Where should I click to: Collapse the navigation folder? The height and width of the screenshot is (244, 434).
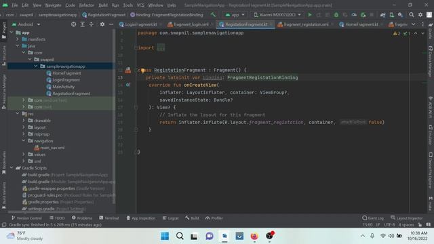tap(24, 141)
